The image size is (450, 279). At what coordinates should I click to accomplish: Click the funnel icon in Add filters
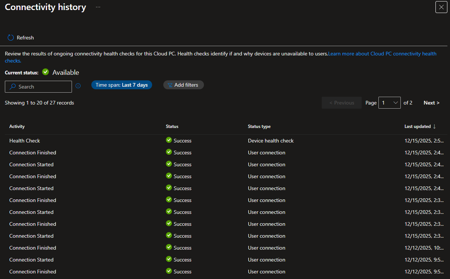pyautogui.click(x=170, y=85)
